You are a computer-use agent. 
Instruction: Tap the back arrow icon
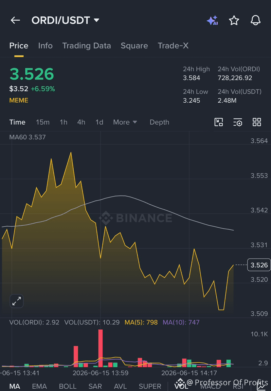[x=15, y=20]
